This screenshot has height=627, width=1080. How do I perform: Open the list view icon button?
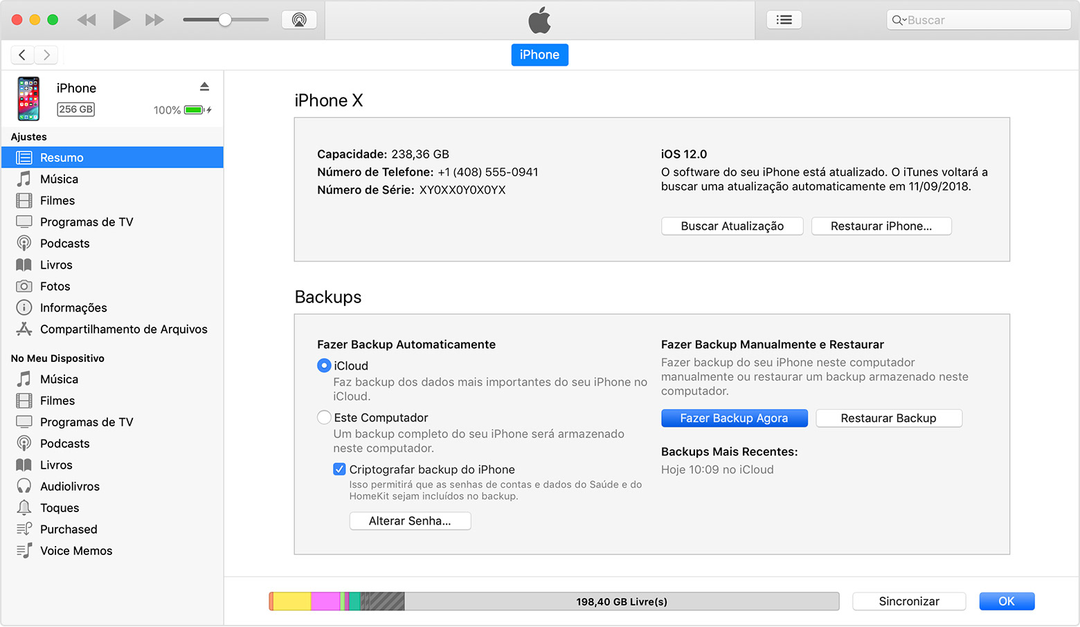point(784,20)
